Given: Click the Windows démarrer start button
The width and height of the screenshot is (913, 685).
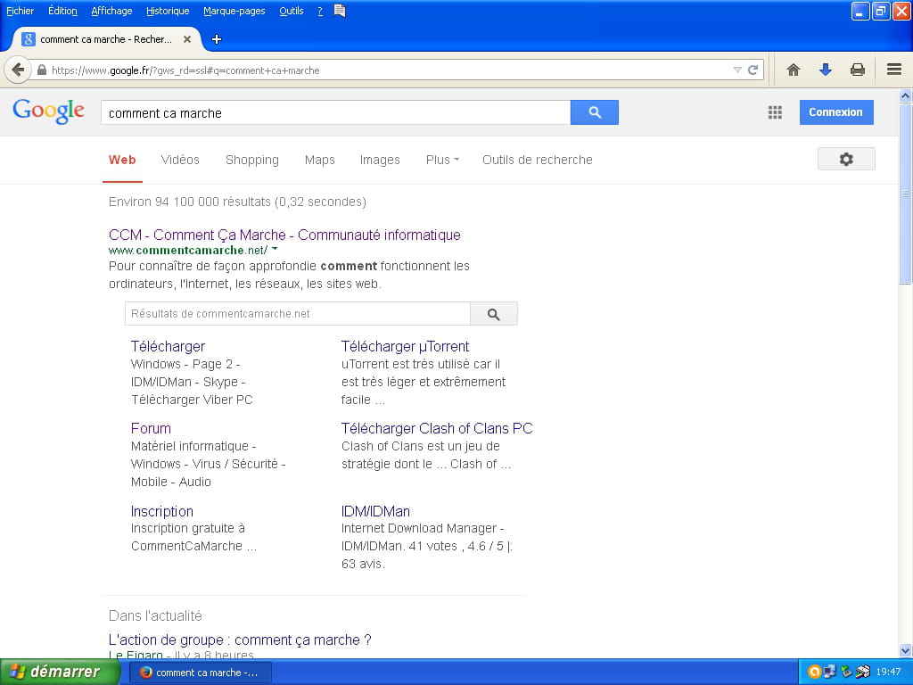Looking at the screenshot, I should [59, 672].
